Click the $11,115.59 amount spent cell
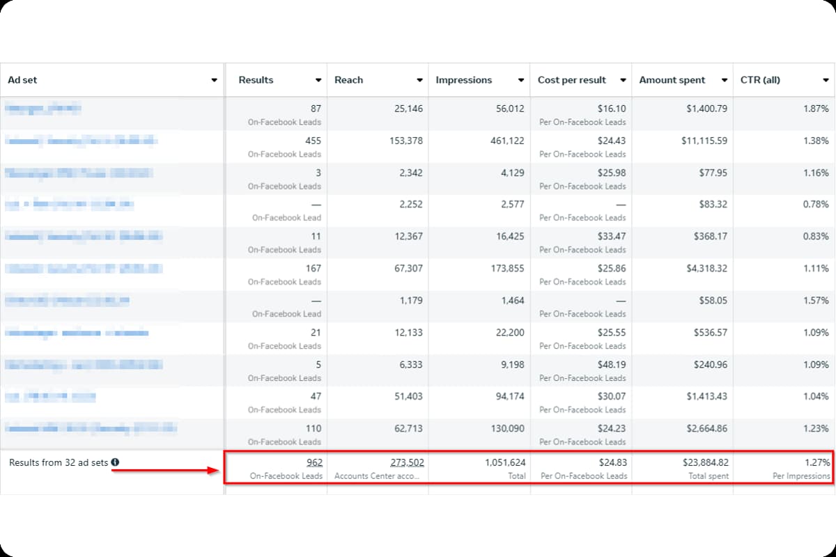Image resolution: width=836 pixels, height=557 pixels. pyautogui.click(x=704, y=141)
